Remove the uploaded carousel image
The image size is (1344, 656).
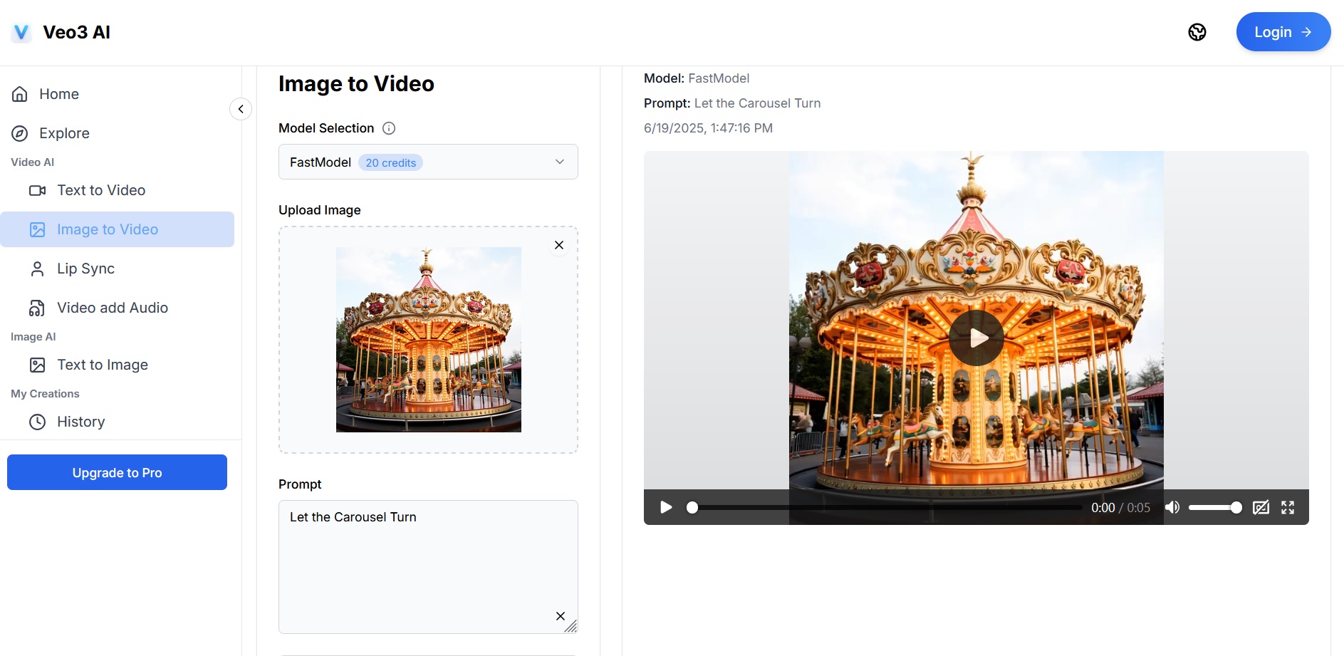point(559,245)
